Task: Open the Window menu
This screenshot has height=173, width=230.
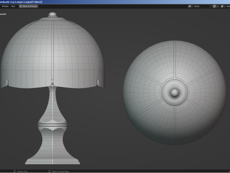Action: pos(5,6)
